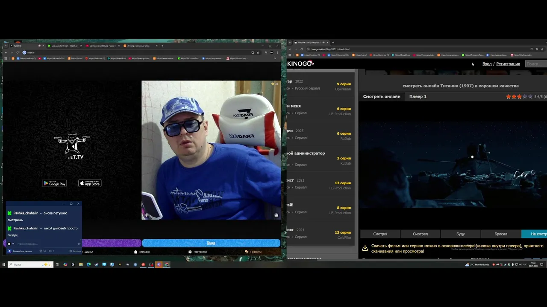The height and width of the screenshot is (307, 547).
Task: Focus the chat message input field
Action: [46, 244]
